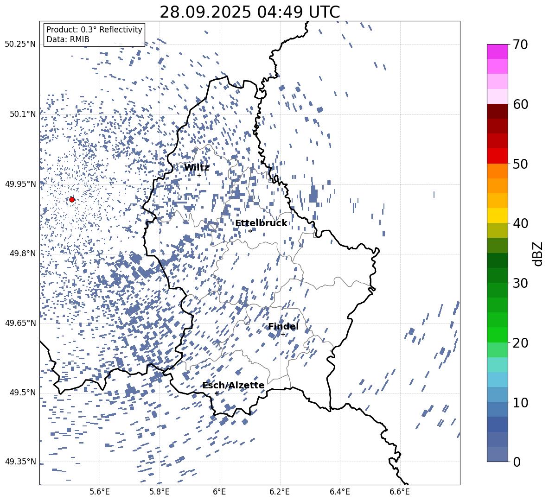This screenshot has width=549, height=501.
Task: Click the 'Findel' city label
Action: coord(283,326)
